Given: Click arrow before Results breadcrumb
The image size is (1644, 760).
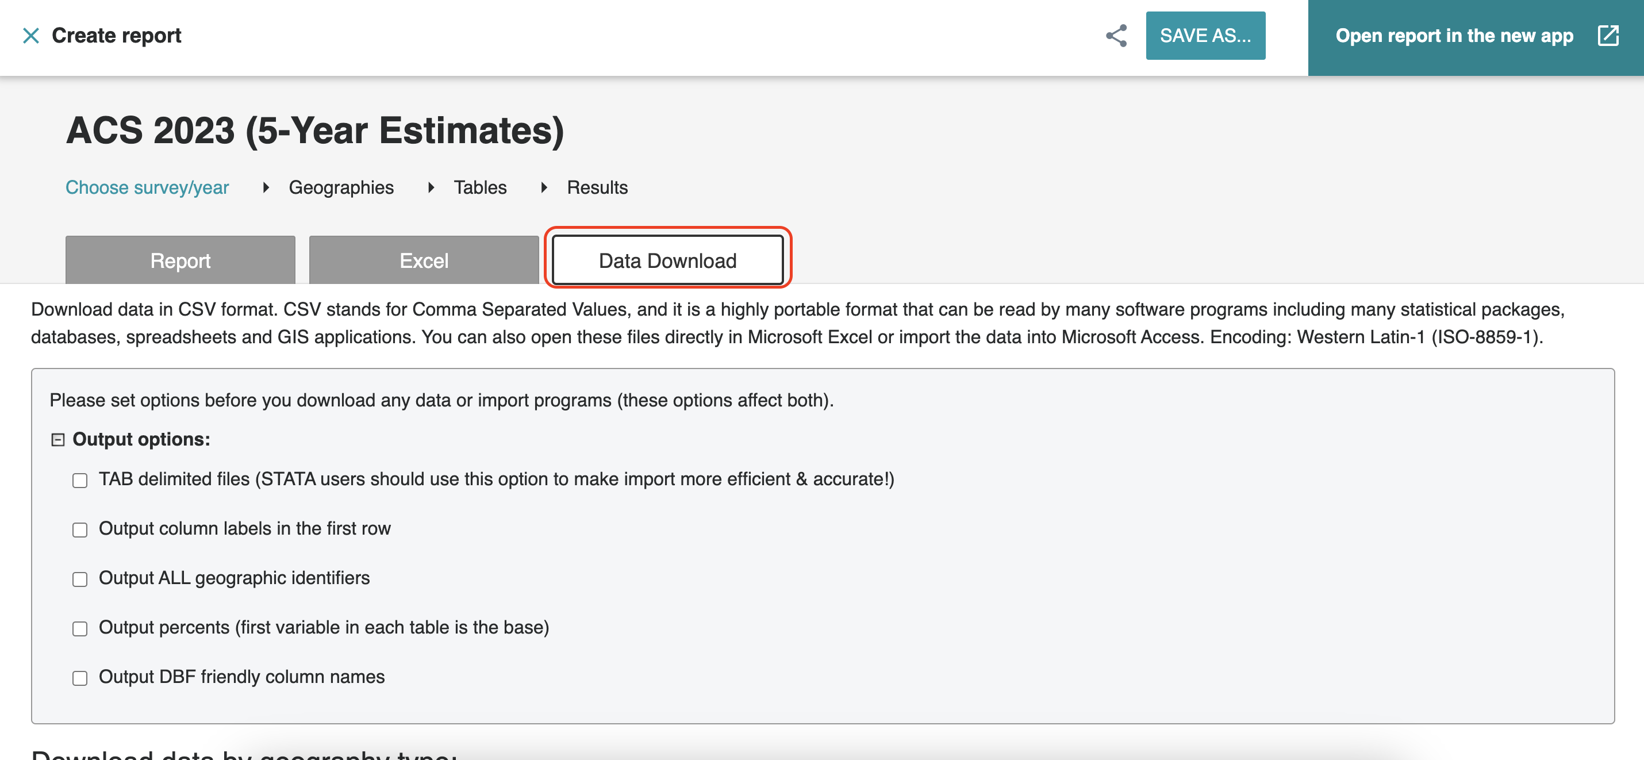Looking at the screenshot, I should (544, 187).
